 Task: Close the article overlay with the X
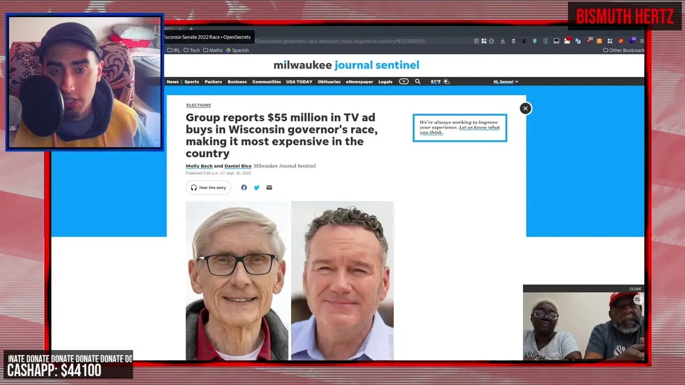526,109
